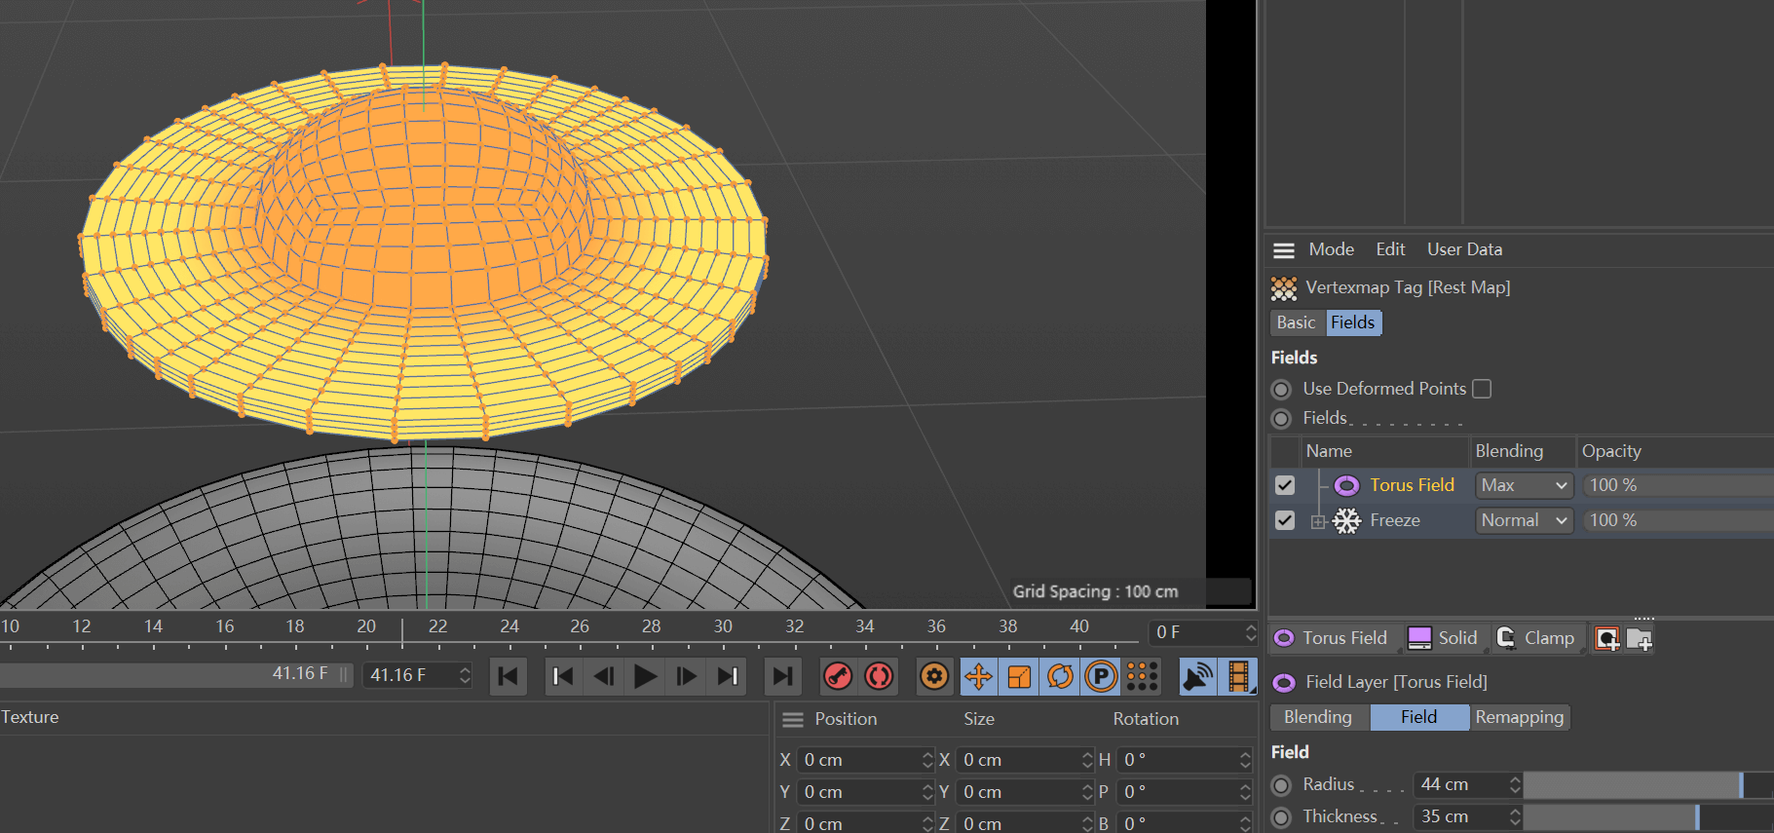The height and width of the screenshot is (833, 1774).
Task: Click the Torus Field add-layer button
Action: click(x=1331, y=638)
